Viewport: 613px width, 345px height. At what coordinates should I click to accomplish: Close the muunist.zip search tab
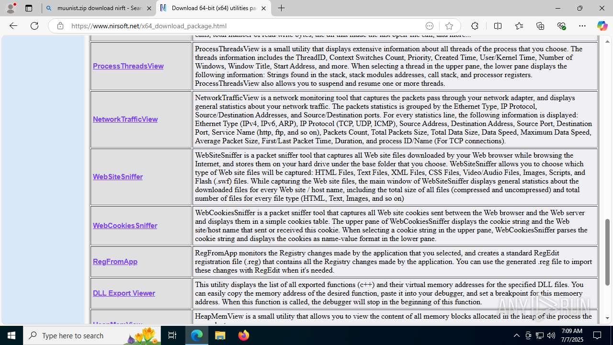(149, 8)
